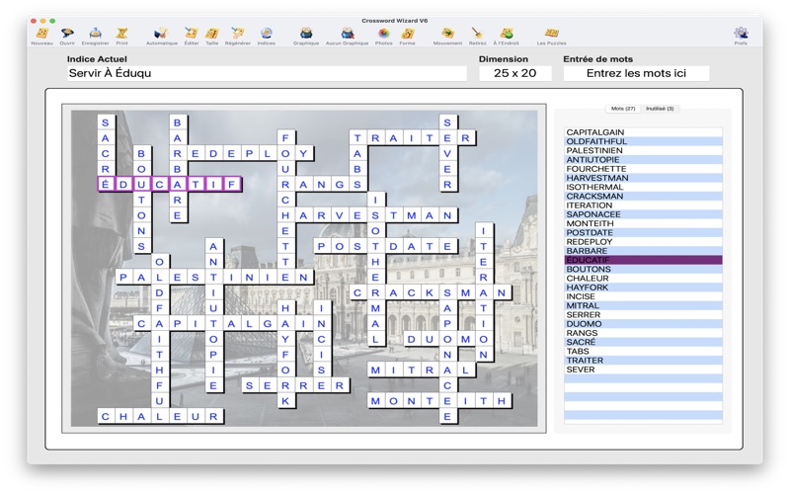Viewport: 790px width, 494px height.
Task: Click the É cell of ÉDUCATIF in grid
Action: coord(106,184)
